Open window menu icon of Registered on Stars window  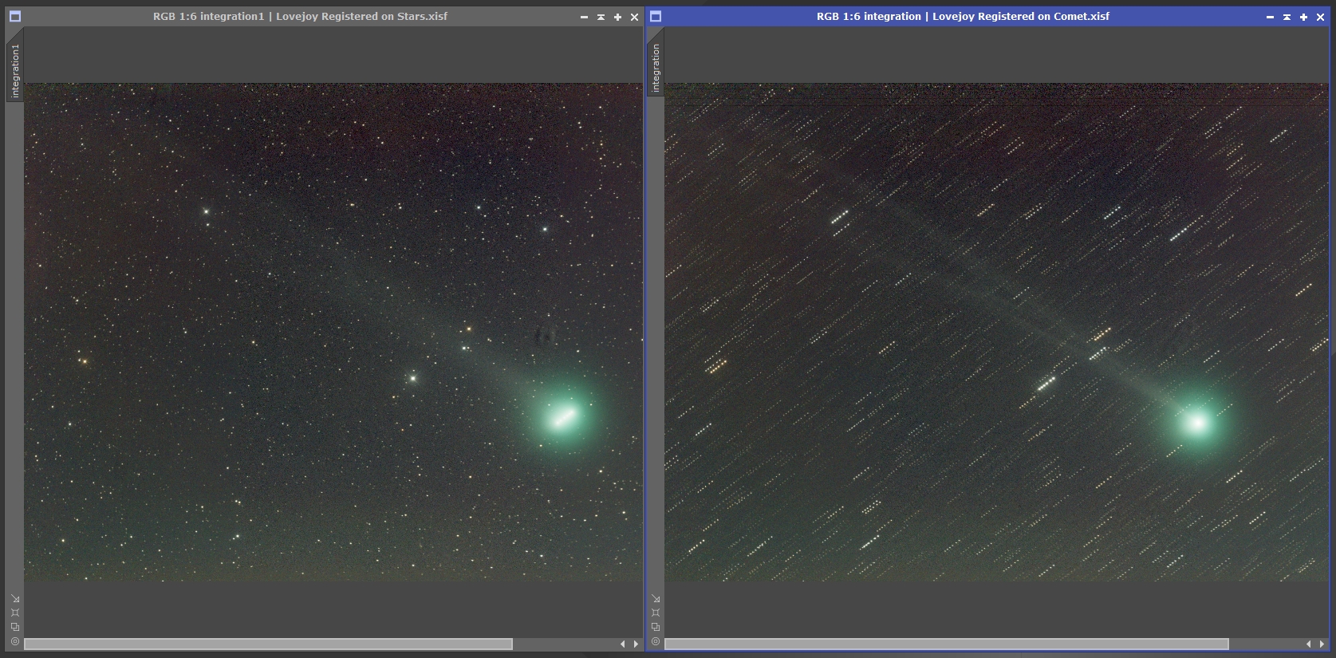coord(15,16)
